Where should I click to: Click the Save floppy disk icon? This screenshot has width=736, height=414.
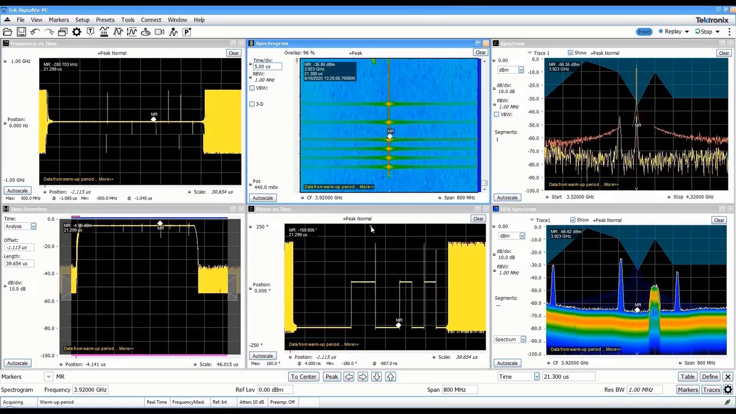pyautogui.click(x=21, y=32)
